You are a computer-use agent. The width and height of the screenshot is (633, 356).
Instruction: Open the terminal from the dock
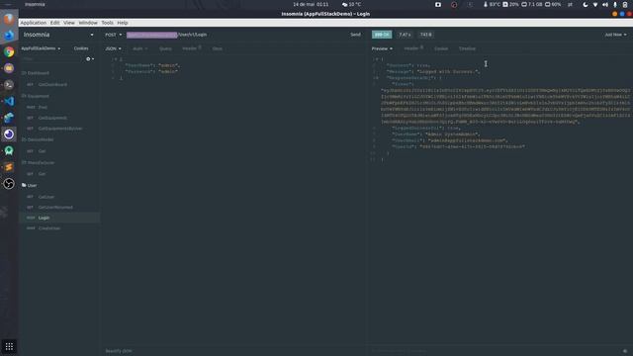[9, 85]
